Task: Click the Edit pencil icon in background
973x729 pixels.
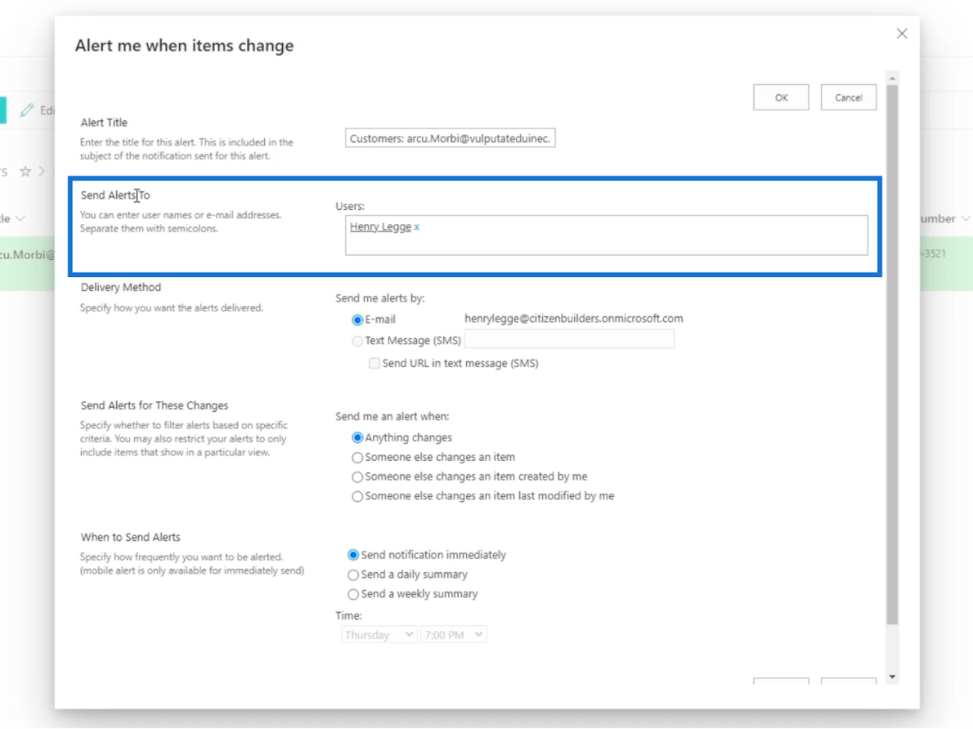Action: point(26,110)
